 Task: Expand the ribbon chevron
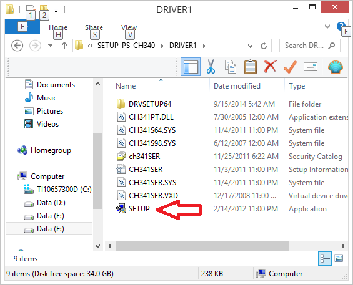[327, 27]
